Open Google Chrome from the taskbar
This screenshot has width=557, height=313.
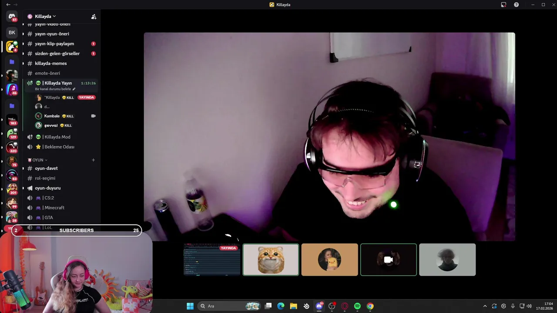tap(370, 306)
